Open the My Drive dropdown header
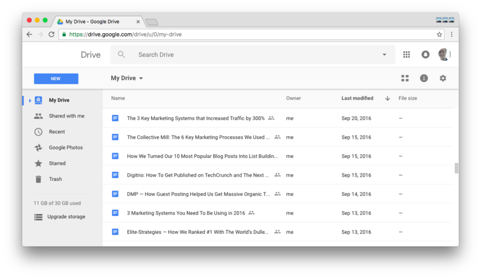This screenshot has height=278, width=481. [x=127, y=78]
